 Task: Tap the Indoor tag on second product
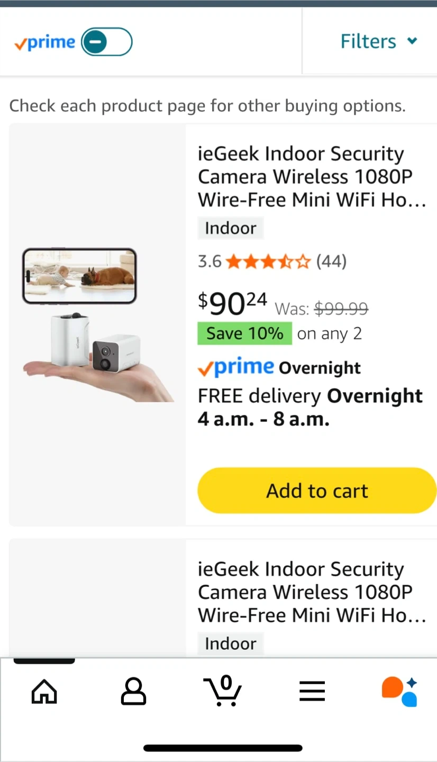pyautogui.click(x=231, y=644)
